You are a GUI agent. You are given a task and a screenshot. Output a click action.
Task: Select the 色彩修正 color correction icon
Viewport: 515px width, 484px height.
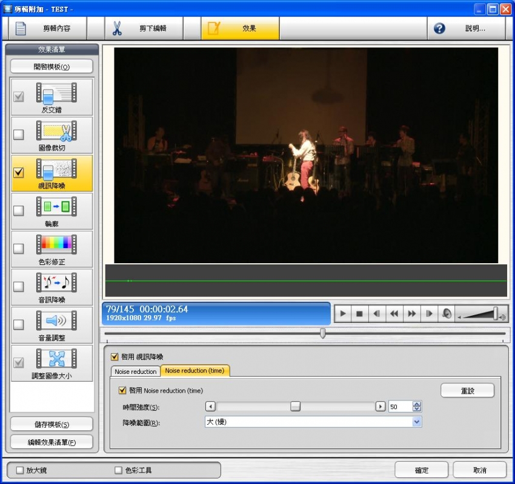click(56, 245)
